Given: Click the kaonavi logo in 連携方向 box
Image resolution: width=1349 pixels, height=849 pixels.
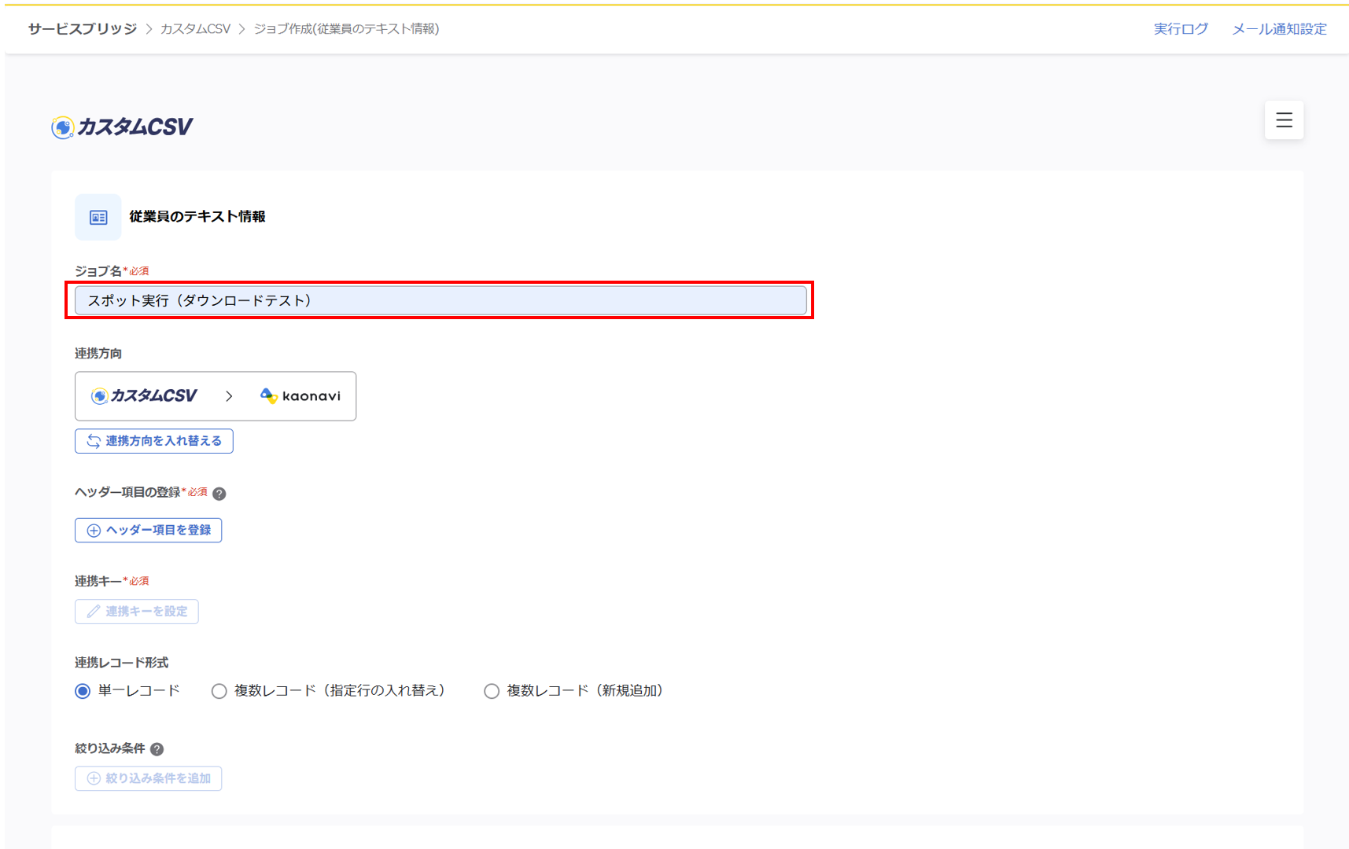Looking at the screenshot, I should (x=300, y=396).
